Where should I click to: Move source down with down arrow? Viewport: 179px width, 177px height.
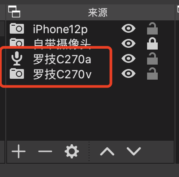(134, 151)
